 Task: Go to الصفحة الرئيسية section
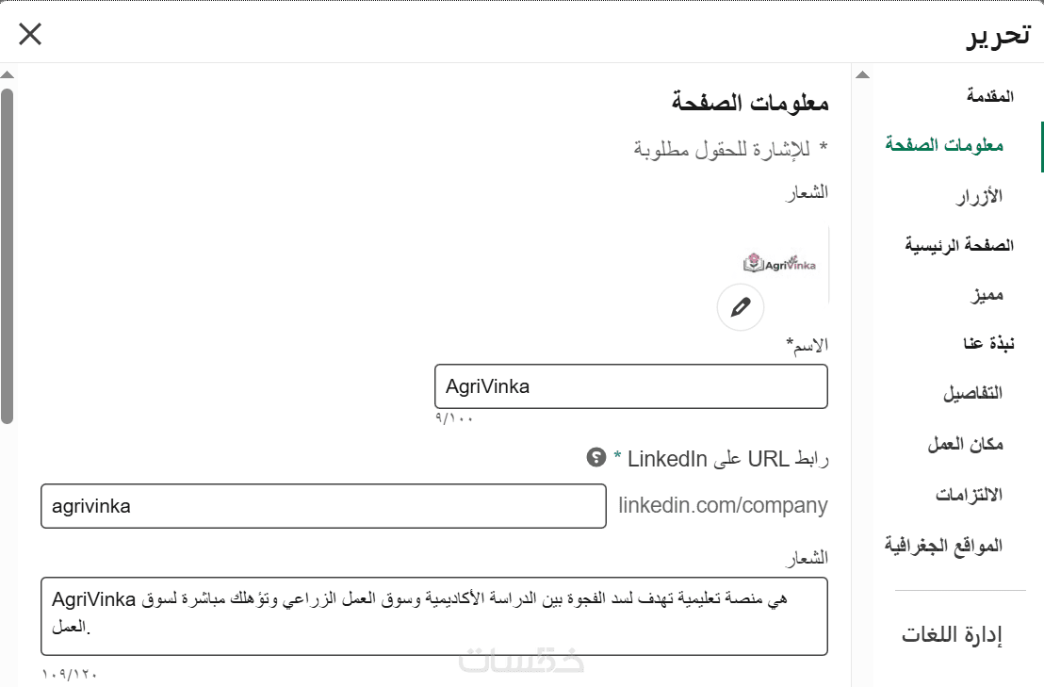[x=959, y=246]
